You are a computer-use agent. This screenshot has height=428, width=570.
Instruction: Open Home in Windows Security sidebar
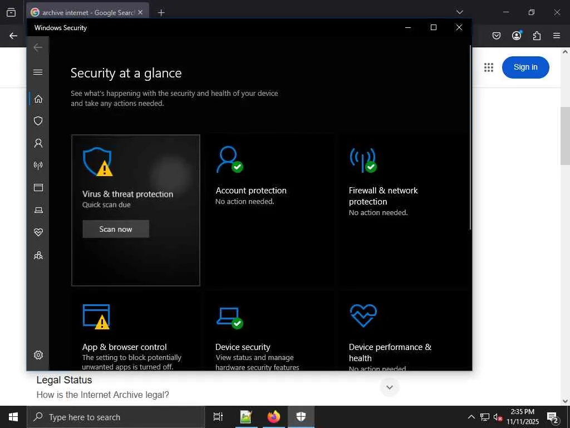coord(38,99)
